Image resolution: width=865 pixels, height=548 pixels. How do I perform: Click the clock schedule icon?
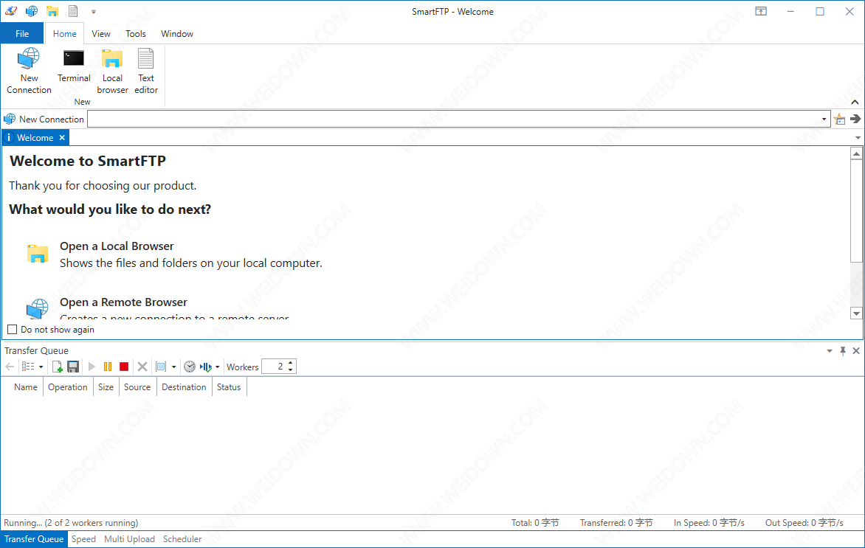pyautogui.click(x=189, y=367)
